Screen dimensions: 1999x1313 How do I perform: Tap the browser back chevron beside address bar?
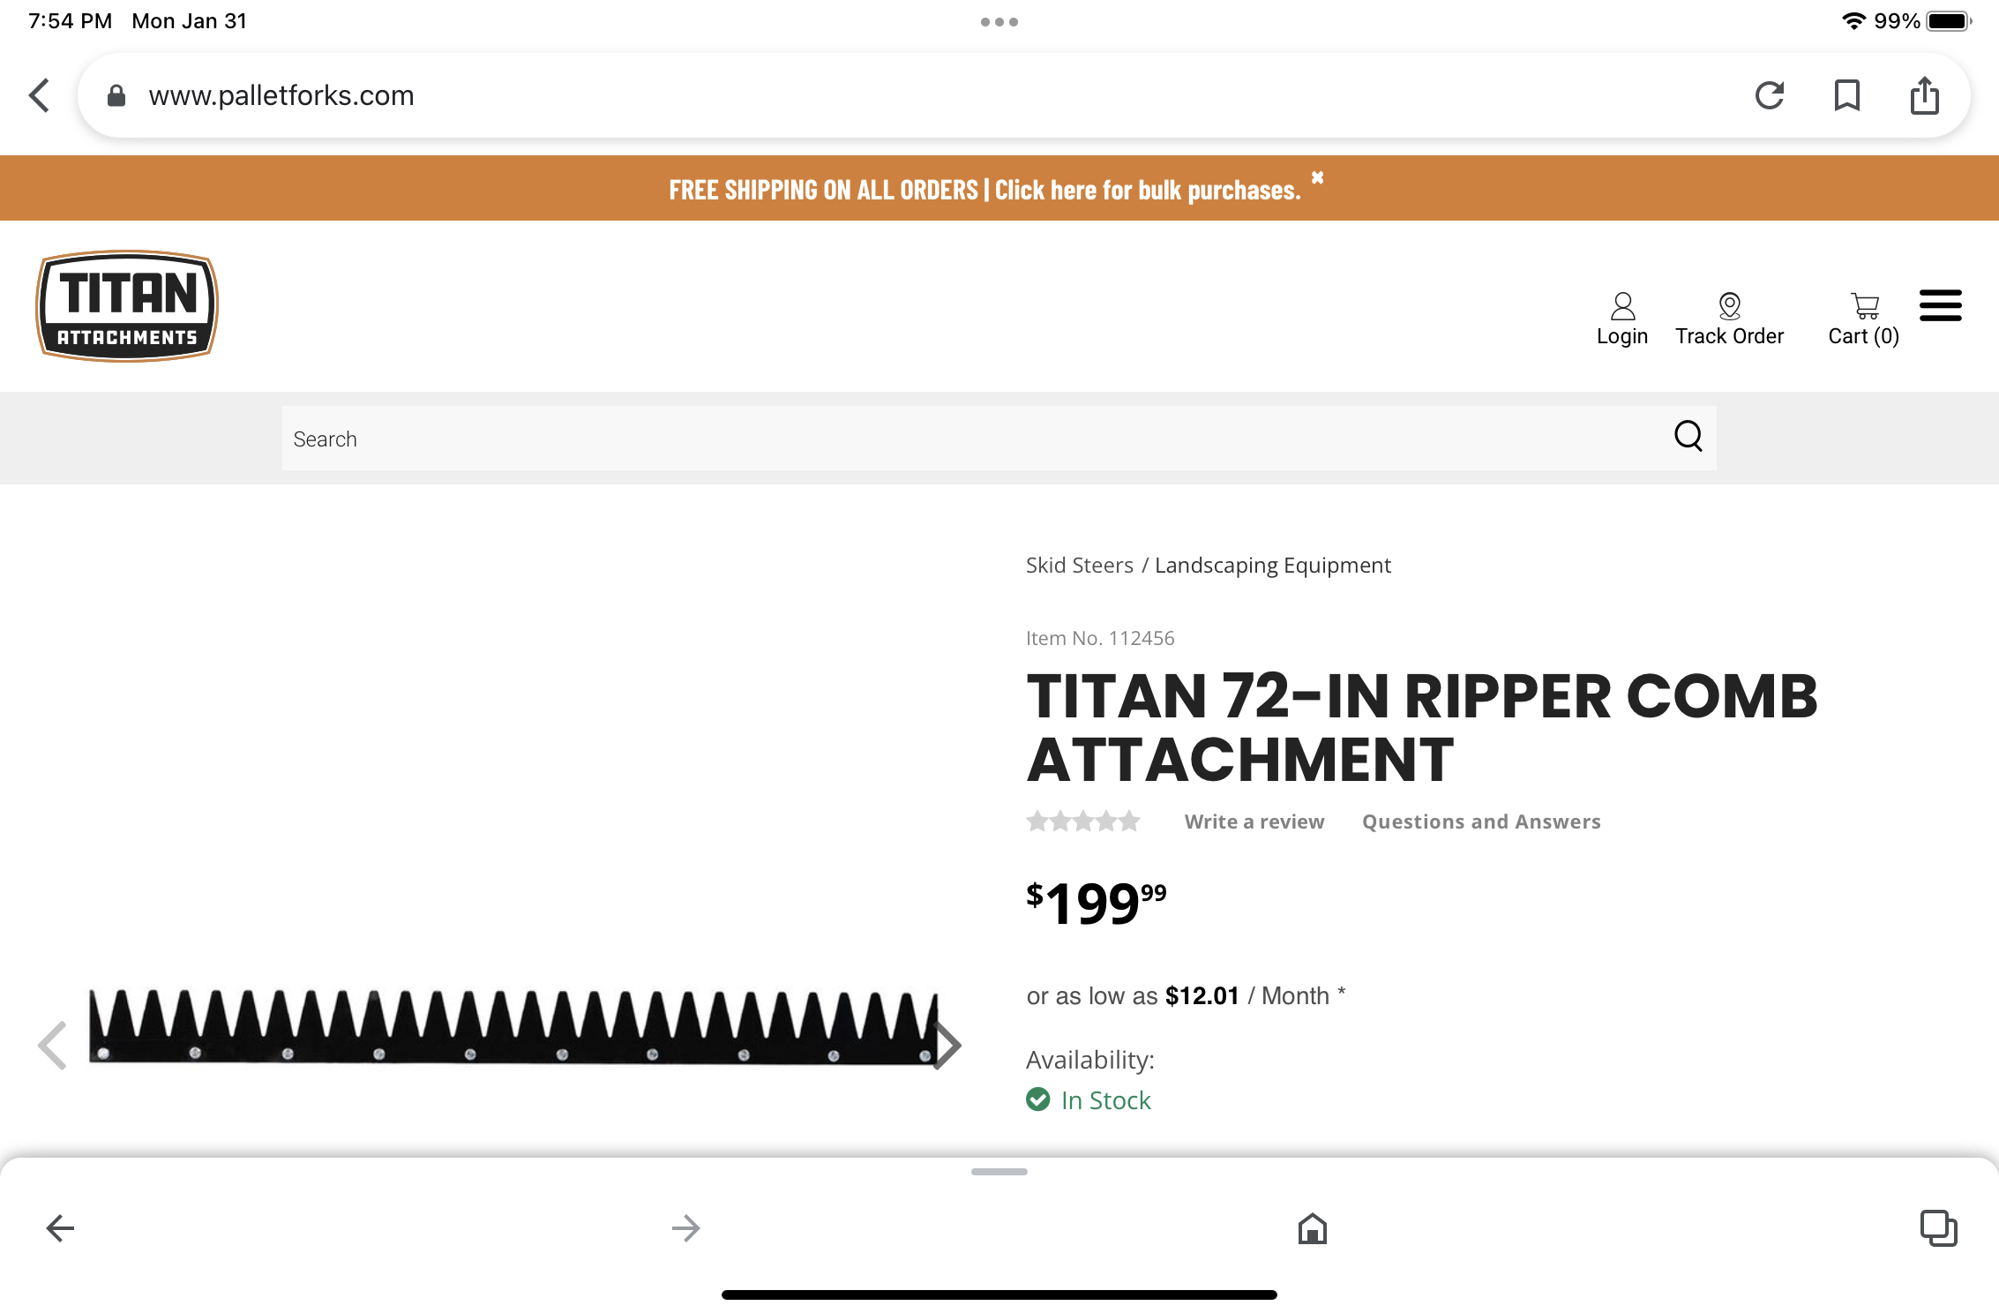pos(40,95)
